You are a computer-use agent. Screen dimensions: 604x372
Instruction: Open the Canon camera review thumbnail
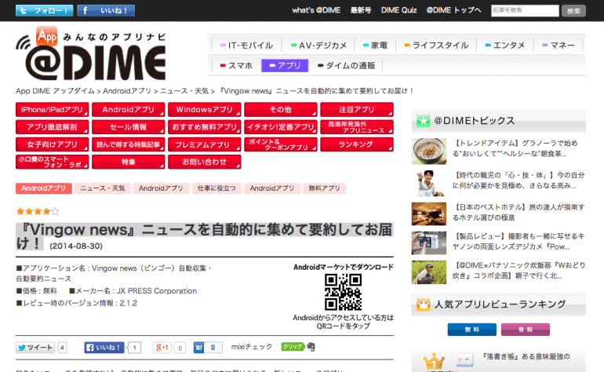pyautogui.click(x=429, y=243)
